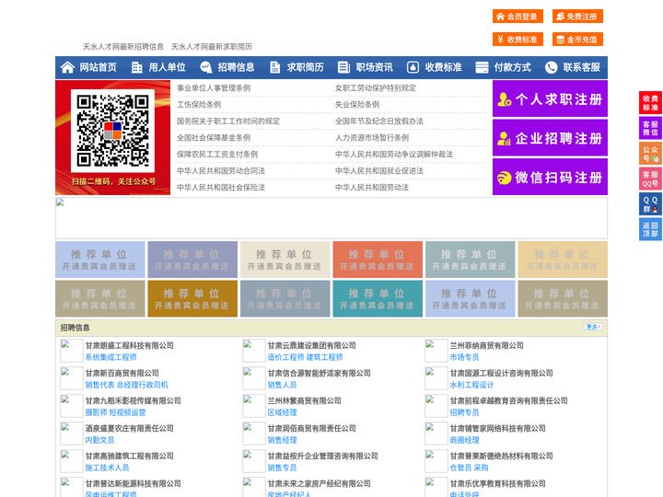Click the home icon beside 网站首页
The height and width of the screenshot is (497, 663).
point(67,67)
